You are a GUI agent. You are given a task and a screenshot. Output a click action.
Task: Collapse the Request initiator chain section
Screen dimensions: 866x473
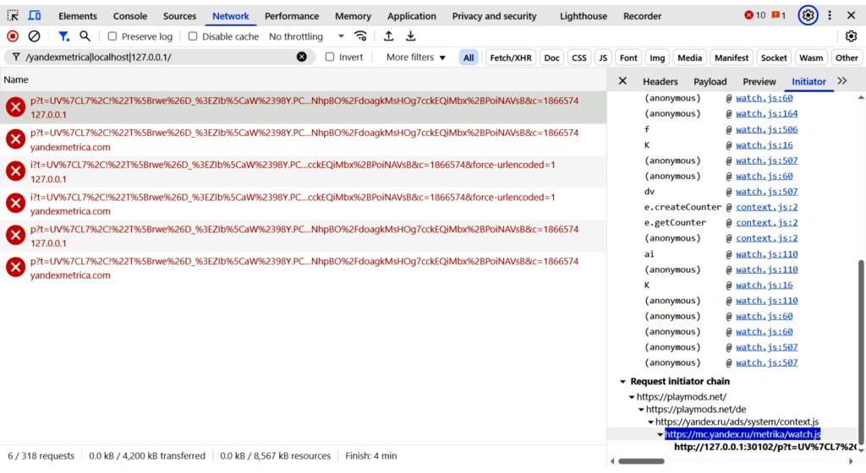(623, 382)
